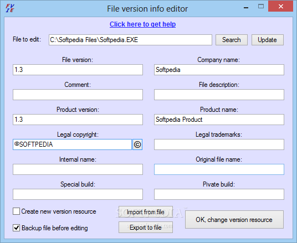Uncheck Backup file before editing
Image resolution: width=297 pixels, height=243 pixels.
point(16,228)
